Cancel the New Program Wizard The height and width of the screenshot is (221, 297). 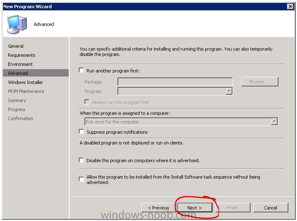coord(271,208)
